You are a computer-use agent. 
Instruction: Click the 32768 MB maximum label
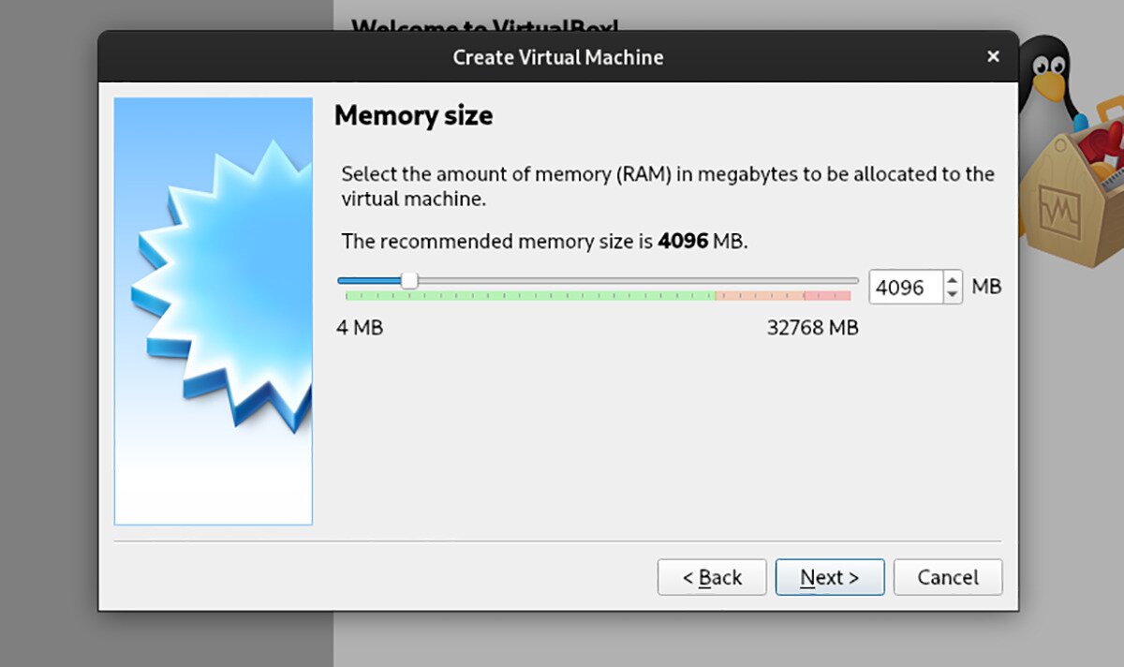[x=811, y=328]
